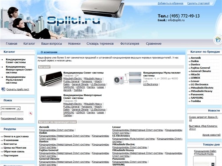
Task: Click the search magnifier button
Action: (31, 113)
